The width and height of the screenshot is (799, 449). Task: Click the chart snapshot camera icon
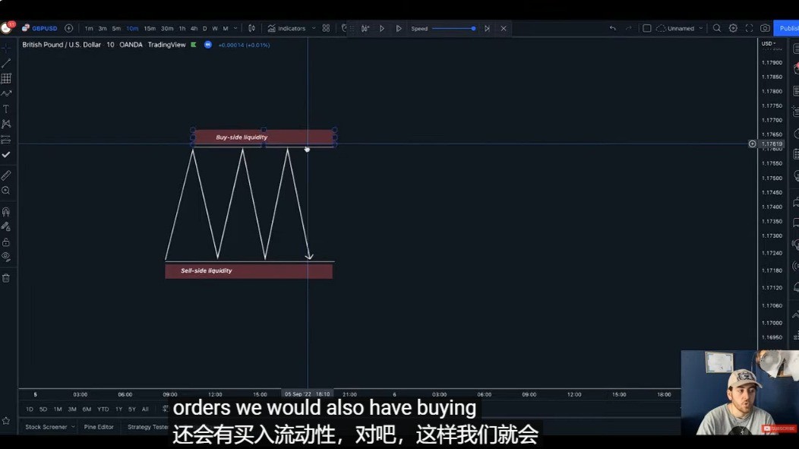pyautogui.click(x=765, y=29)
